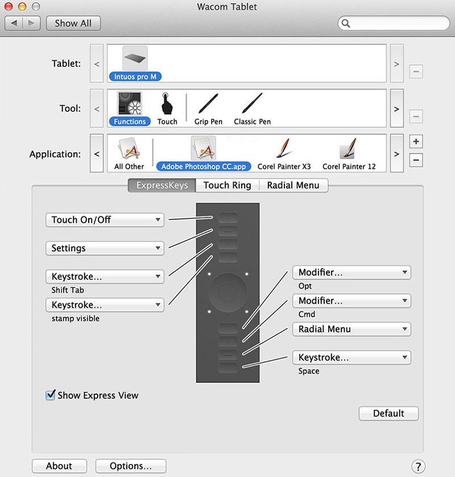Click the About button
Viewport: 455px width, 477px height.
(x=59, y=466)
